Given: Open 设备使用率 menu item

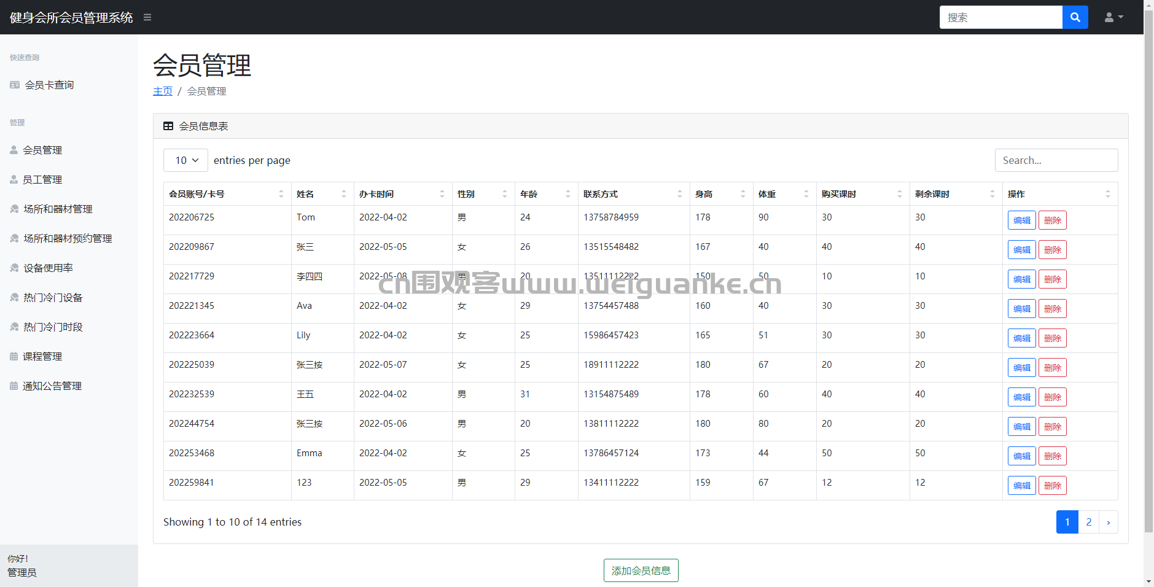Looking at the screenshot, I should 48,268.
